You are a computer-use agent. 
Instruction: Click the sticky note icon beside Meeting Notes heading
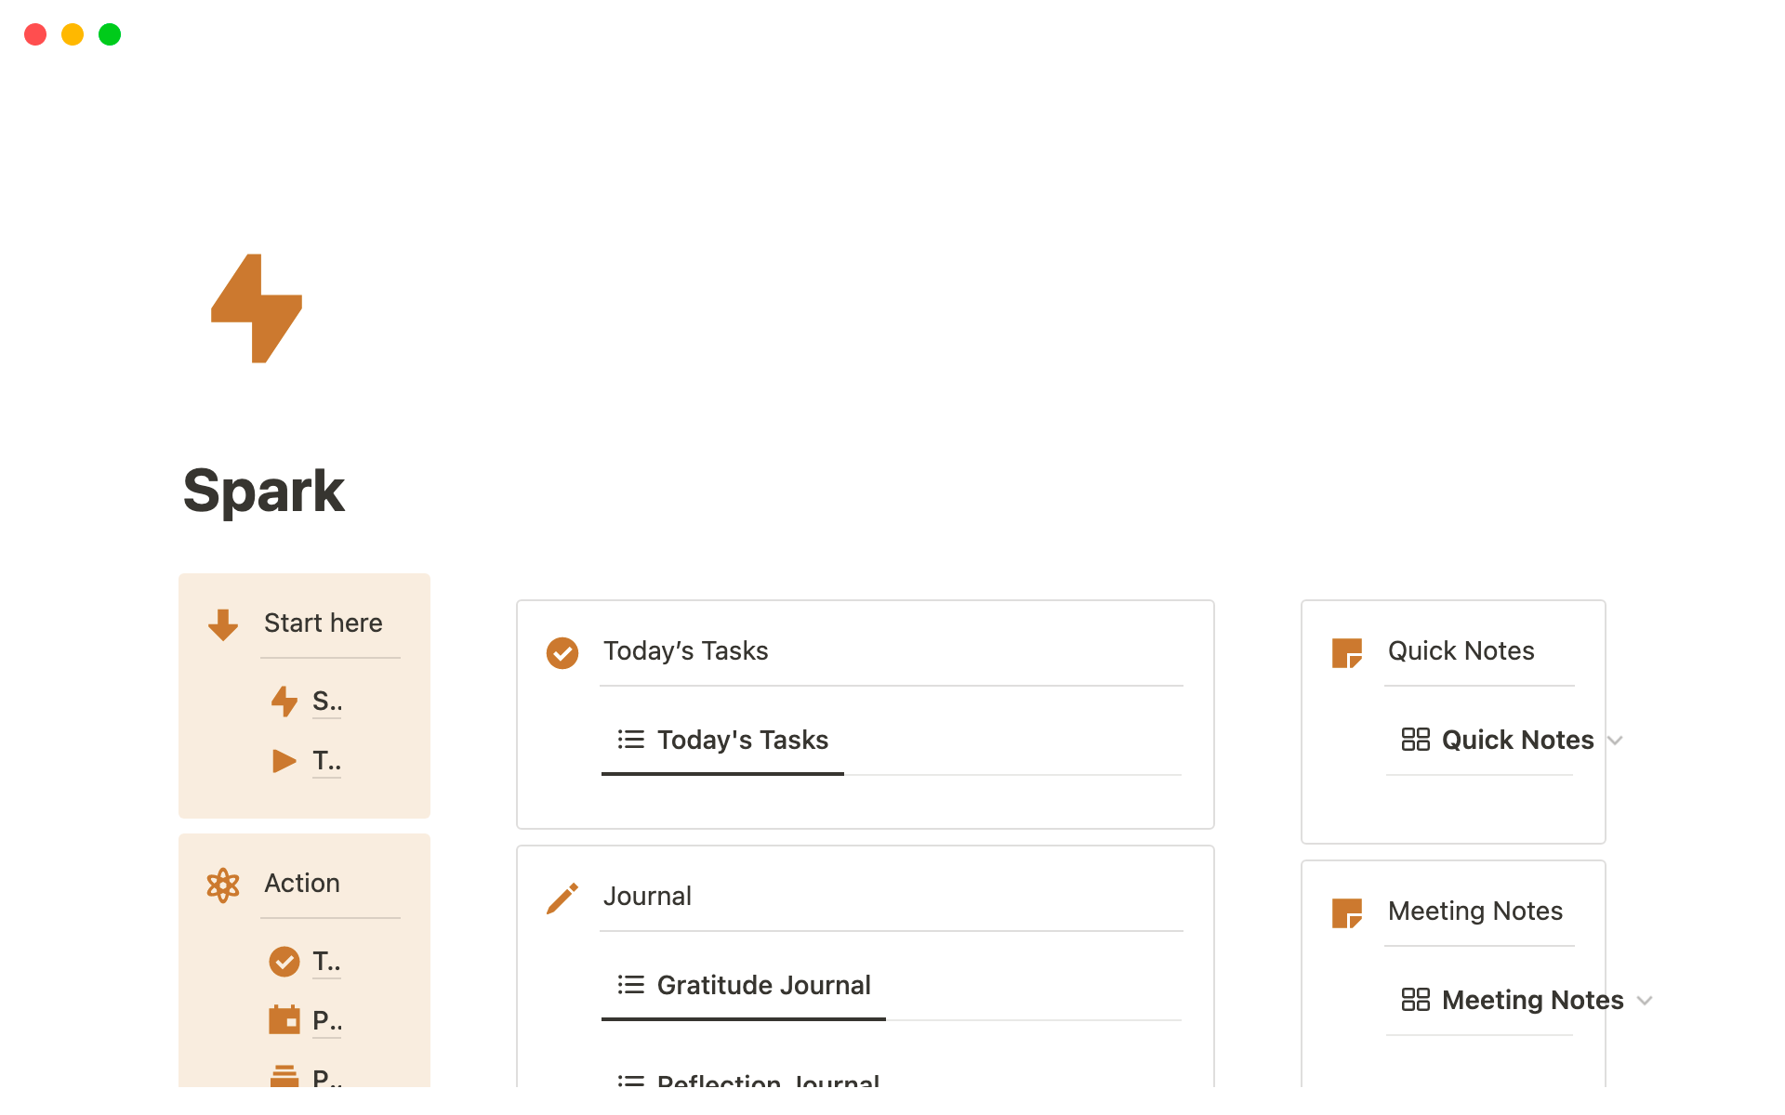point(1346,912)
